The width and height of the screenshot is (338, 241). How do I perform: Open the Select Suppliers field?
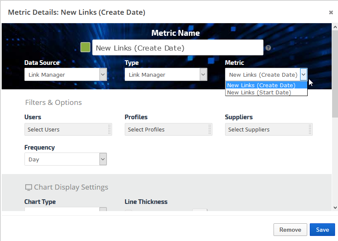[266, 129]
